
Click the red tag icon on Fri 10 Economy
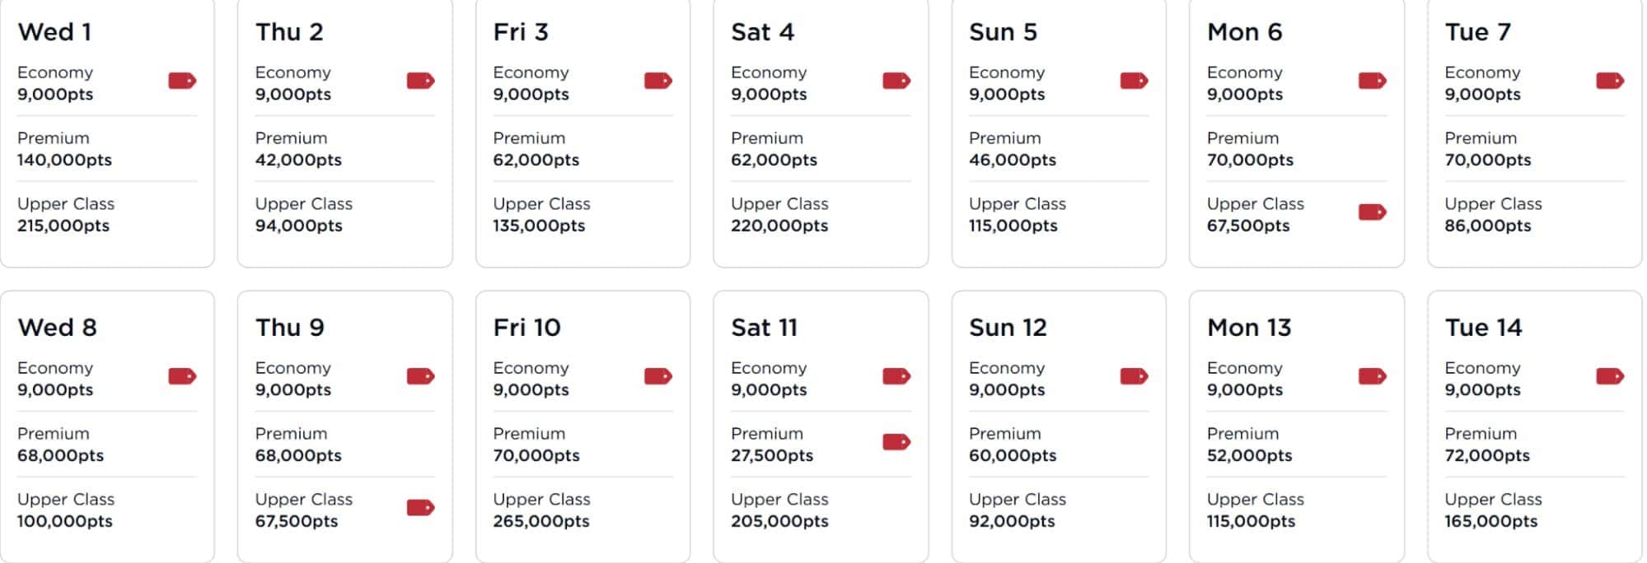click(x=660, y=377)
